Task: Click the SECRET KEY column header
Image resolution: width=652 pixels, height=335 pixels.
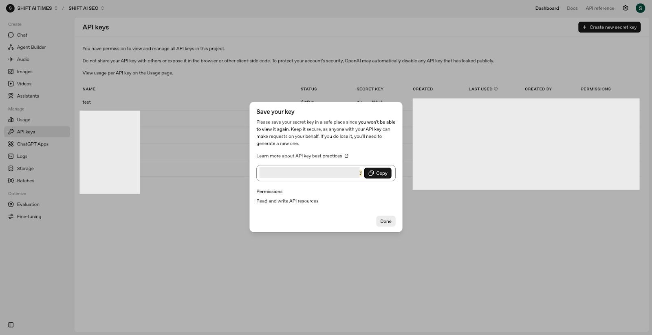Action: (x=370, y=89)
